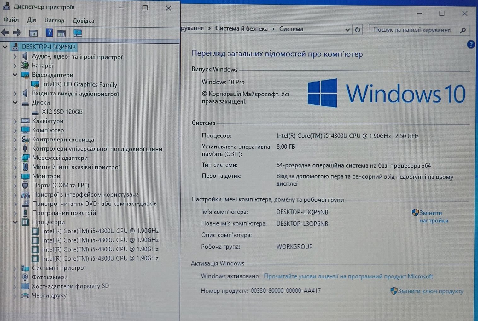
Task: Click Система й безпека breadcrumb
Action: tap(242, 28)
